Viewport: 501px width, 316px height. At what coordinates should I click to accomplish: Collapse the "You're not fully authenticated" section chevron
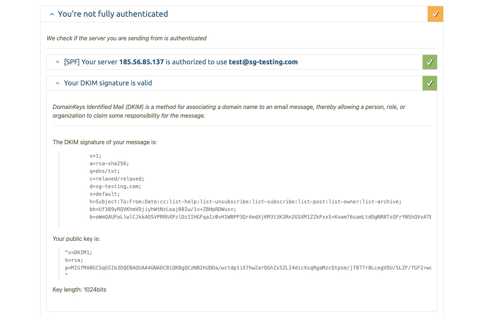tap(52, 14)
